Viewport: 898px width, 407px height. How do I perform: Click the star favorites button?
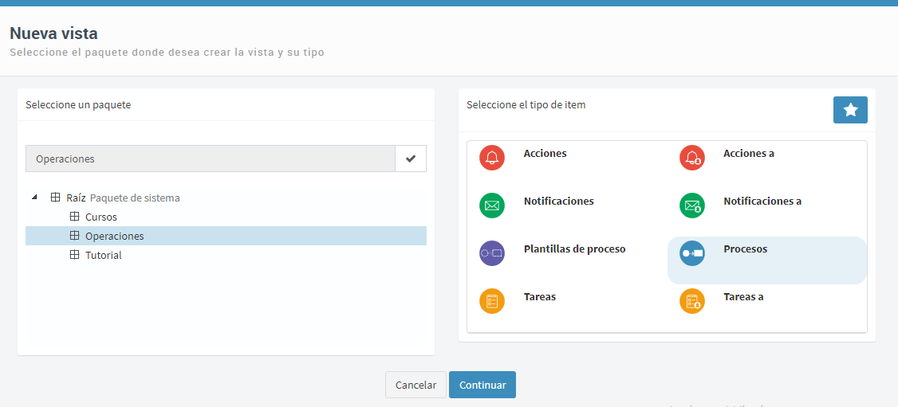850,110
